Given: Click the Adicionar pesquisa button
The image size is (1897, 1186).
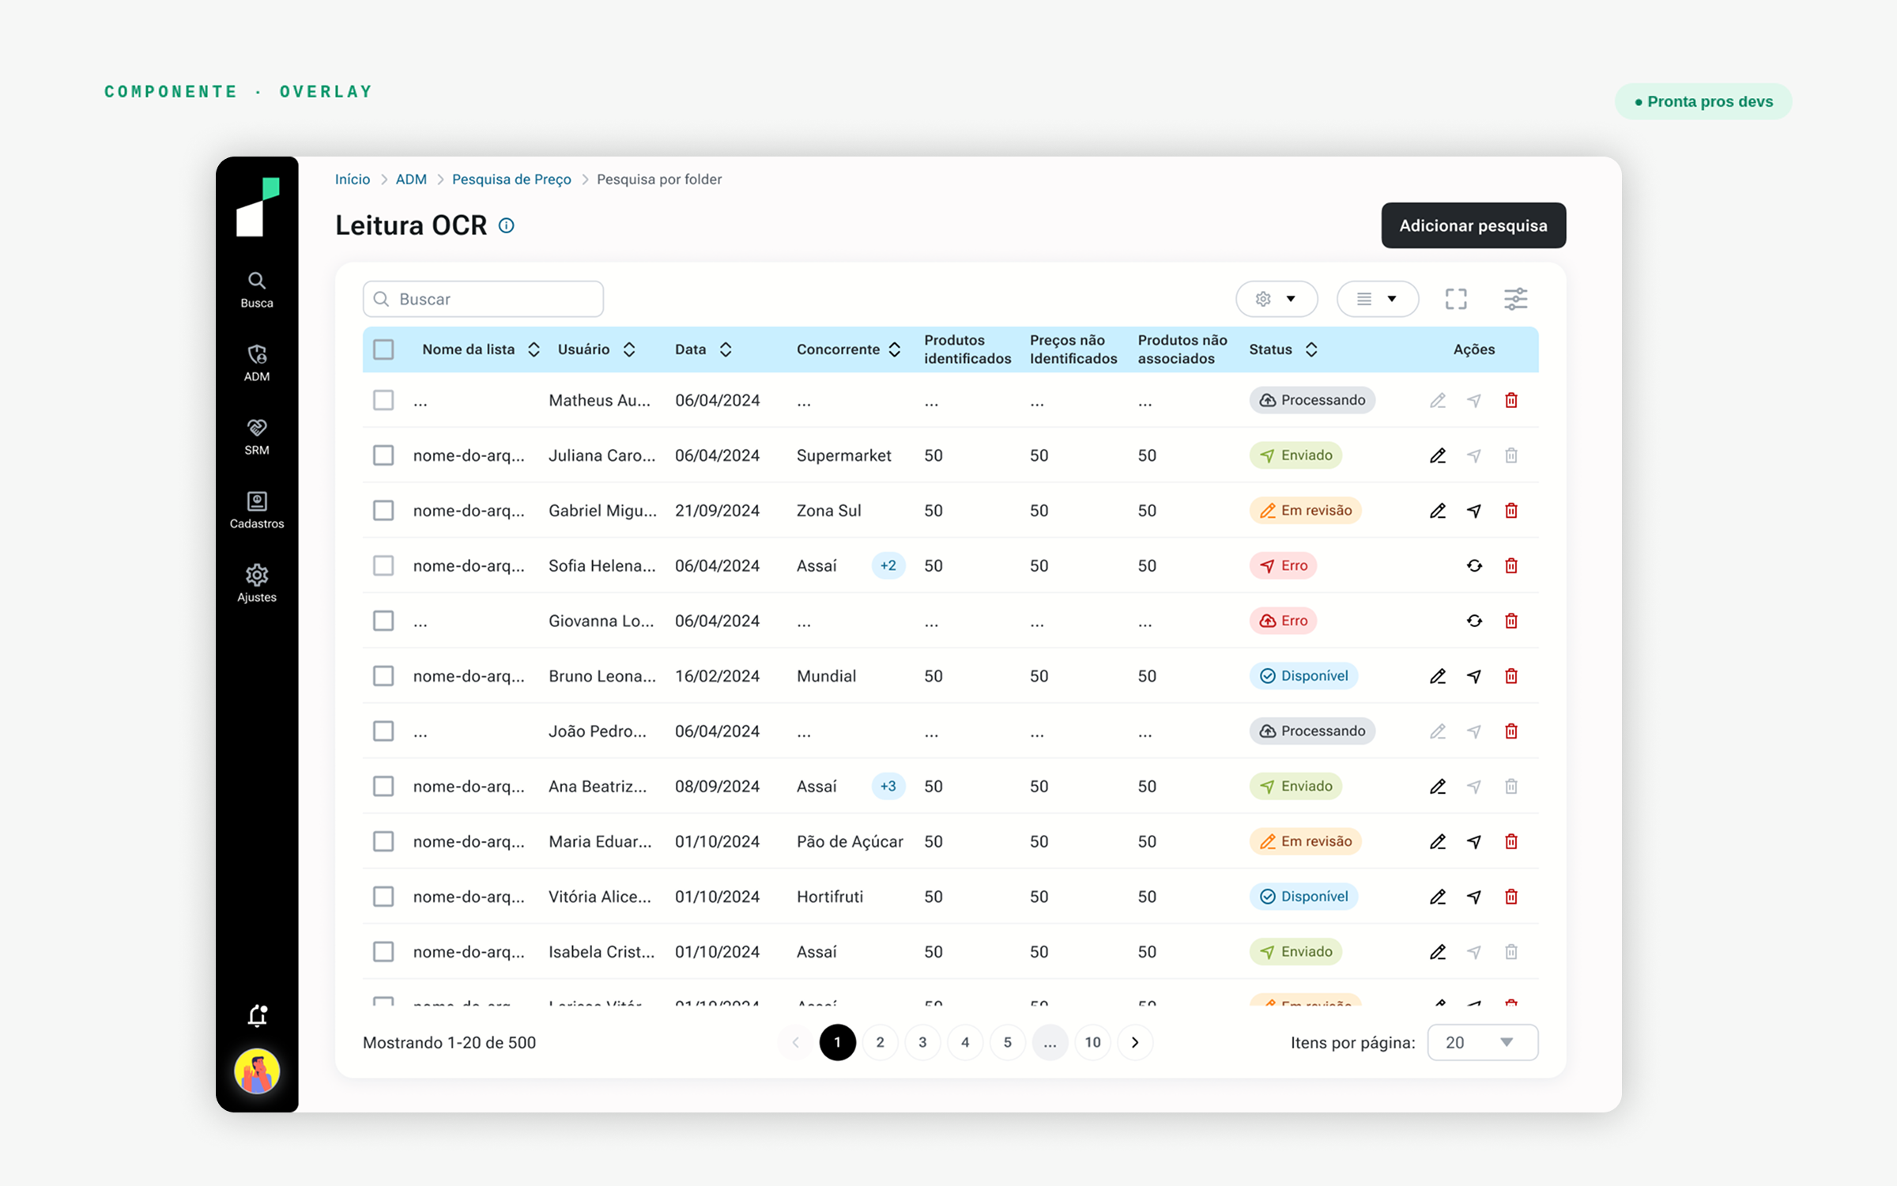Looking at the screenshot, I should point(1473,225).
